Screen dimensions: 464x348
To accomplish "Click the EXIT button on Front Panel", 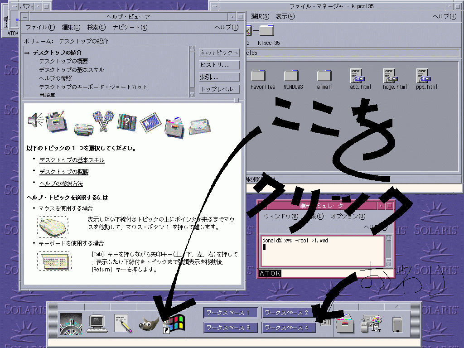I will pyautogui.click(x=325, y=322).
